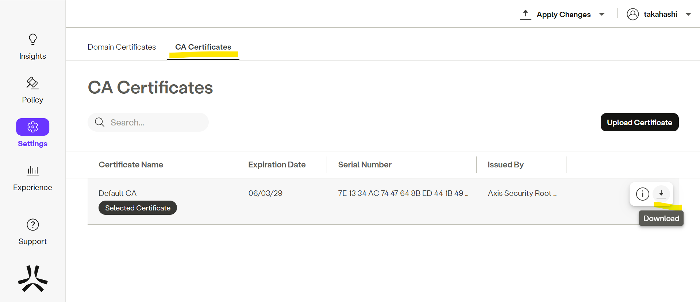
Task: Click the search magnifier icon
Action: click(100, 122)
